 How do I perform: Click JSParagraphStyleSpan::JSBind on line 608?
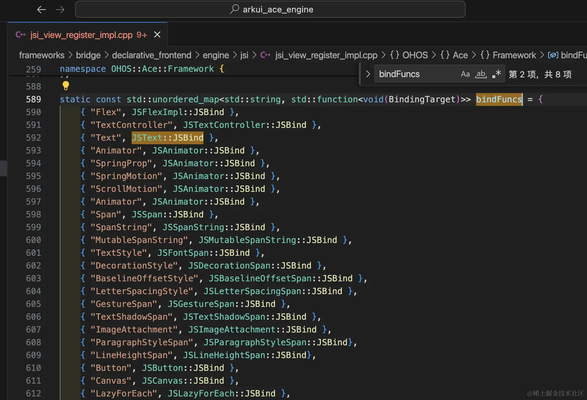click(276, 342)
